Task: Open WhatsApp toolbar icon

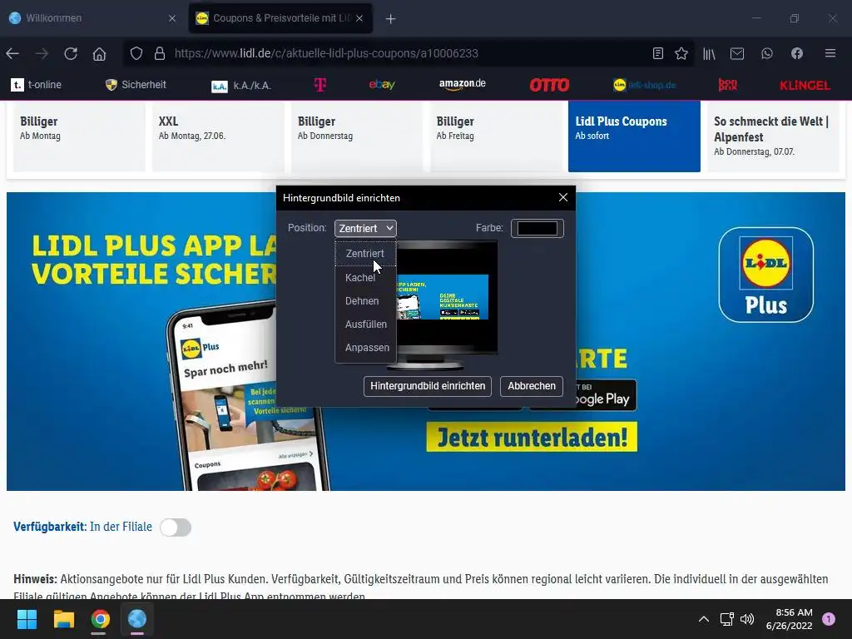Action: pyautogui.click(x=766, y=53)
